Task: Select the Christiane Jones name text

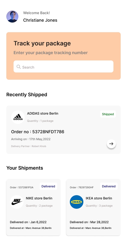Action: click(x=40, y=20)
